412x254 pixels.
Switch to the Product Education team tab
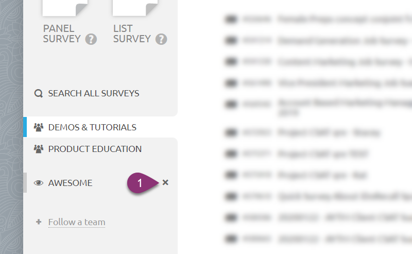pos(95,149)
